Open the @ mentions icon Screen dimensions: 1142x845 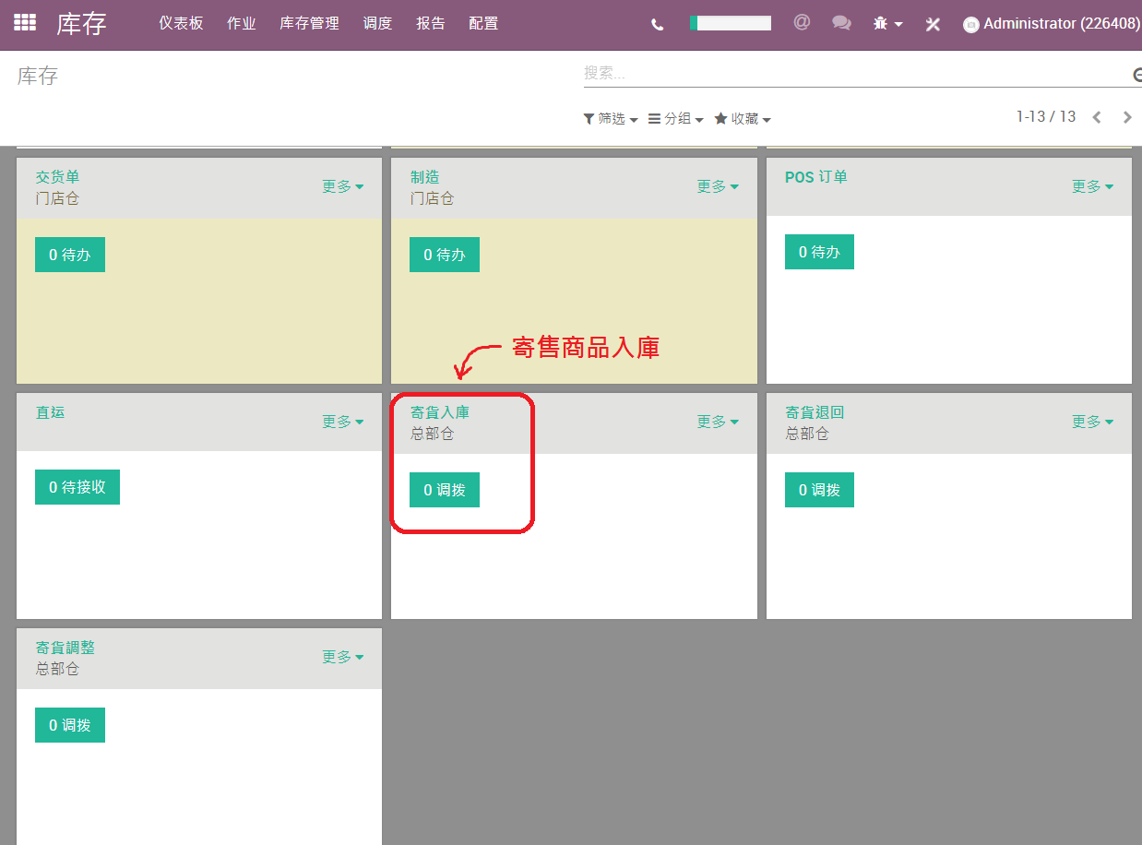(802, 22)
